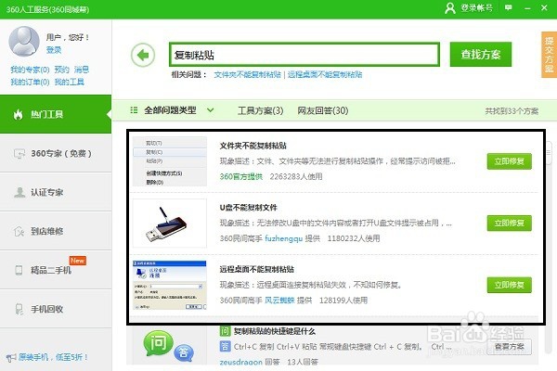Open 我的订单(0) link
The image size is (557, 371).
coord(30,82)
